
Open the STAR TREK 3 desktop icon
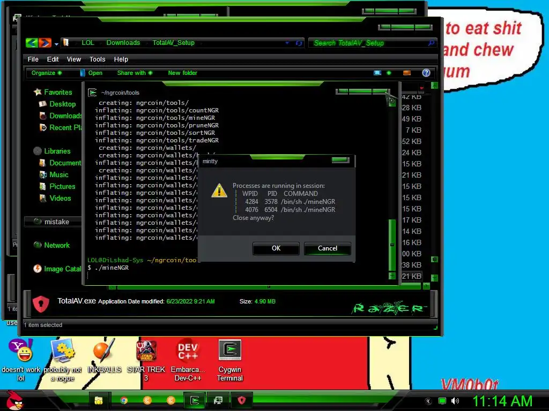click(x=146, y=360)
